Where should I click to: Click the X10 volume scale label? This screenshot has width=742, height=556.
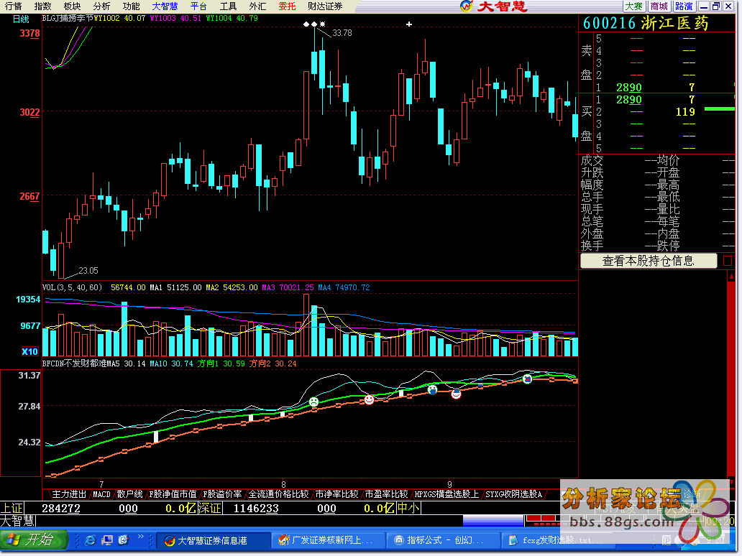click(29, 351)
